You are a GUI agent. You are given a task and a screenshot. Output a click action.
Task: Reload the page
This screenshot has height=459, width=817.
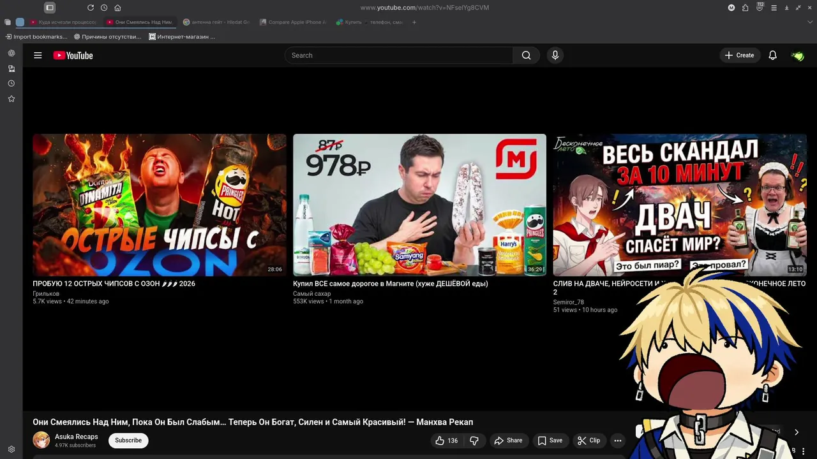[91, 8]
